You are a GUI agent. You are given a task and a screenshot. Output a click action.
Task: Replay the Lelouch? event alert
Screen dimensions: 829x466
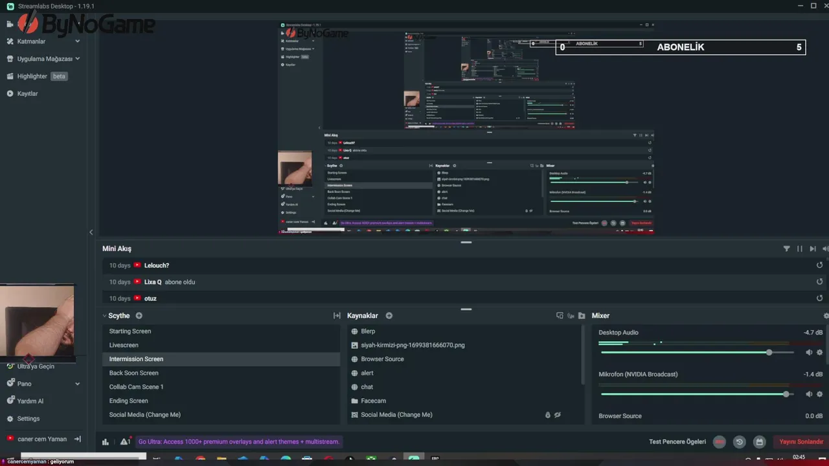819,265
